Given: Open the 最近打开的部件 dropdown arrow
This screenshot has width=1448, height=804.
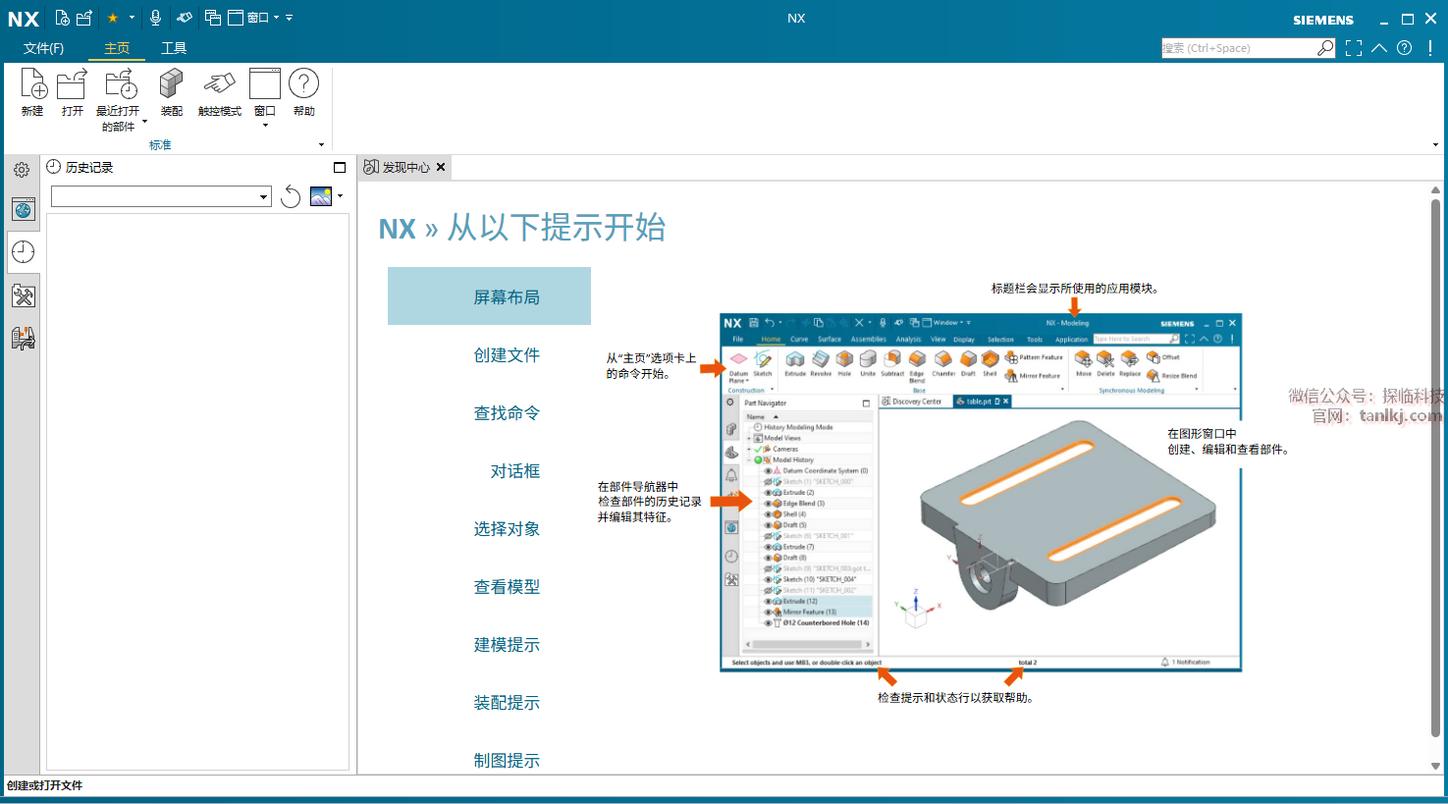Looking at the screenshot, I should pos(144,122).
